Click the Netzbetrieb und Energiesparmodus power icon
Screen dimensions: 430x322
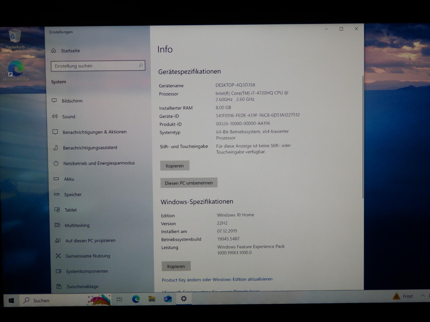click(56, 163)
